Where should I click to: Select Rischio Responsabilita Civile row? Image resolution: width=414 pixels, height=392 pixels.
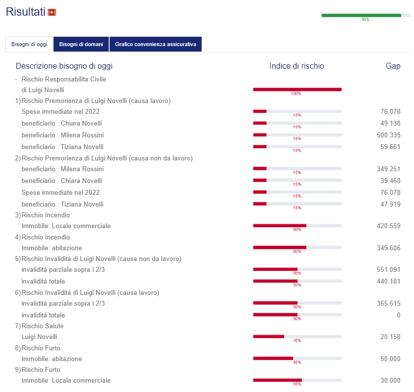click(63, 79)
